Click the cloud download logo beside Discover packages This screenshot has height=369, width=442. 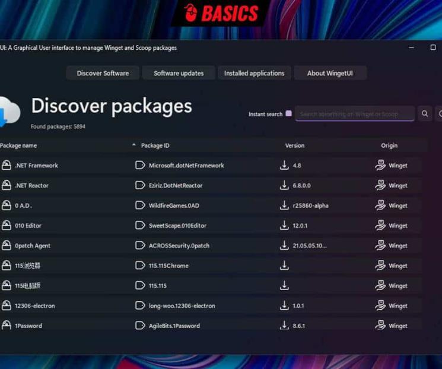tap(9, 111)
